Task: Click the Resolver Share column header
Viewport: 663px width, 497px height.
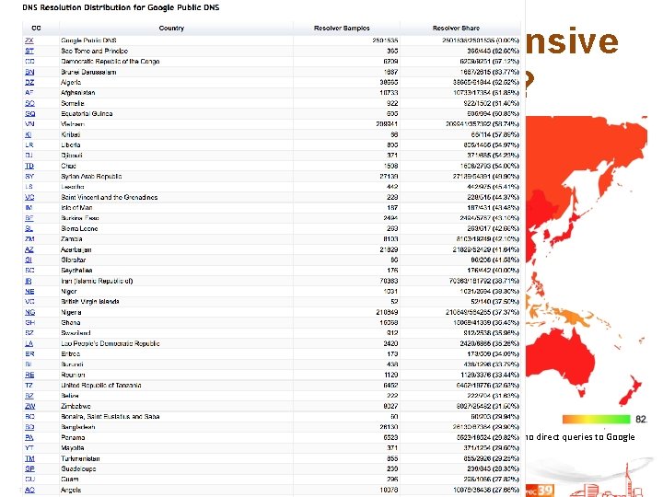Action: [x=456, y=28]
